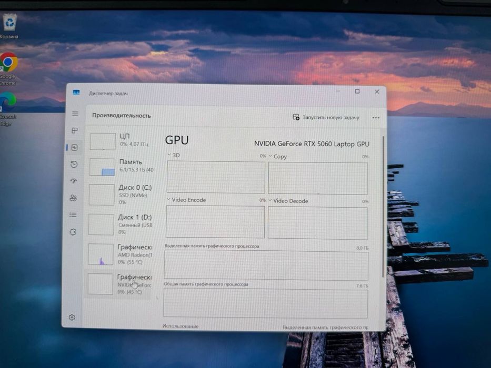
Task: Open the Startup apps icon in sidebar
Action: pyautogui.click(x=74, y=181)
